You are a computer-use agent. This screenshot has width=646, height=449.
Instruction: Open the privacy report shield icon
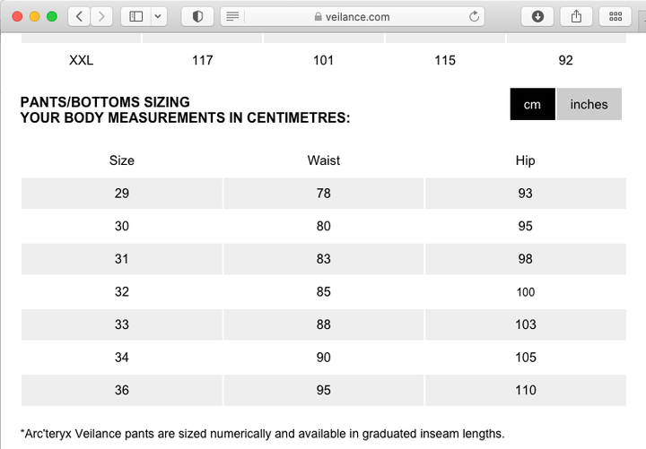pyautogui.click(x=197, y=17)
